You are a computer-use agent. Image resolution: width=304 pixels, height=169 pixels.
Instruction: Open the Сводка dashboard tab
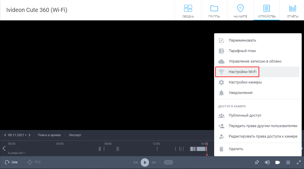coord(188,10)
